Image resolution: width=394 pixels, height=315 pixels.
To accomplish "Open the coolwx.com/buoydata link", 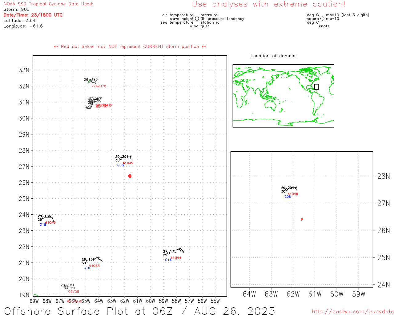I will [x=353, y=312].
